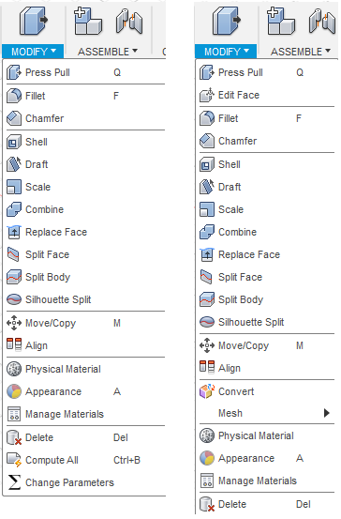This screenshot has width=341, height=519.
Task: Click Silhouette Split icon in left menu
Action: point(14,299)
